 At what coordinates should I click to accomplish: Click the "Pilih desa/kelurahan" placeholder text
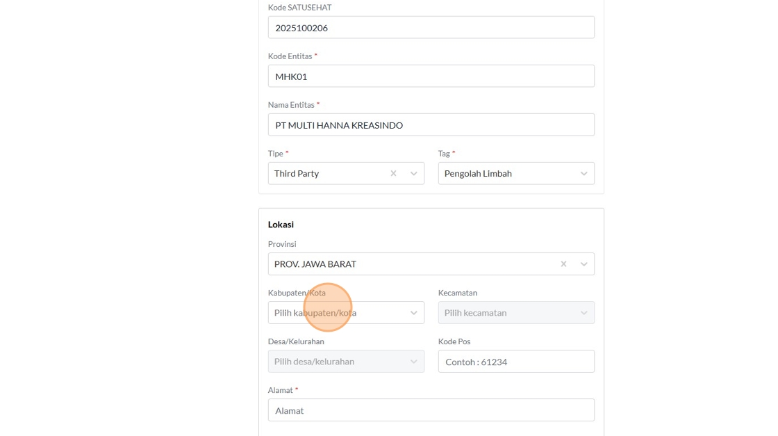pyautogui.click(x=314, y=362)
